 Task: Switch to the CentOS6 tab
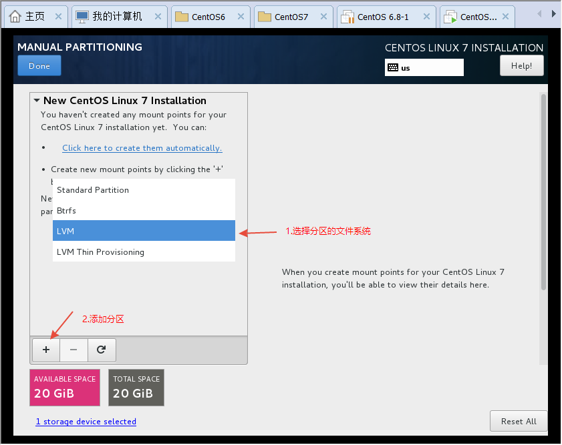pyautogui.click(x=210, y=17)
